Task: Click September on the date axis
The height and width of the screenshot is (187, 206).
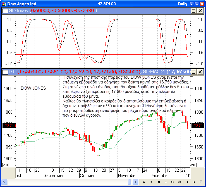Action: pos(54,176)
